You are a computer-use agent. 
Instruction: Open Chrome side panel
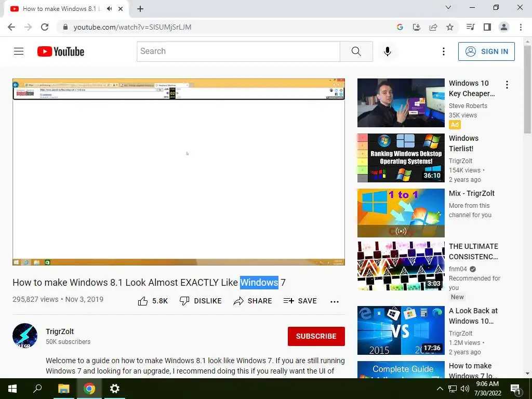487,27
